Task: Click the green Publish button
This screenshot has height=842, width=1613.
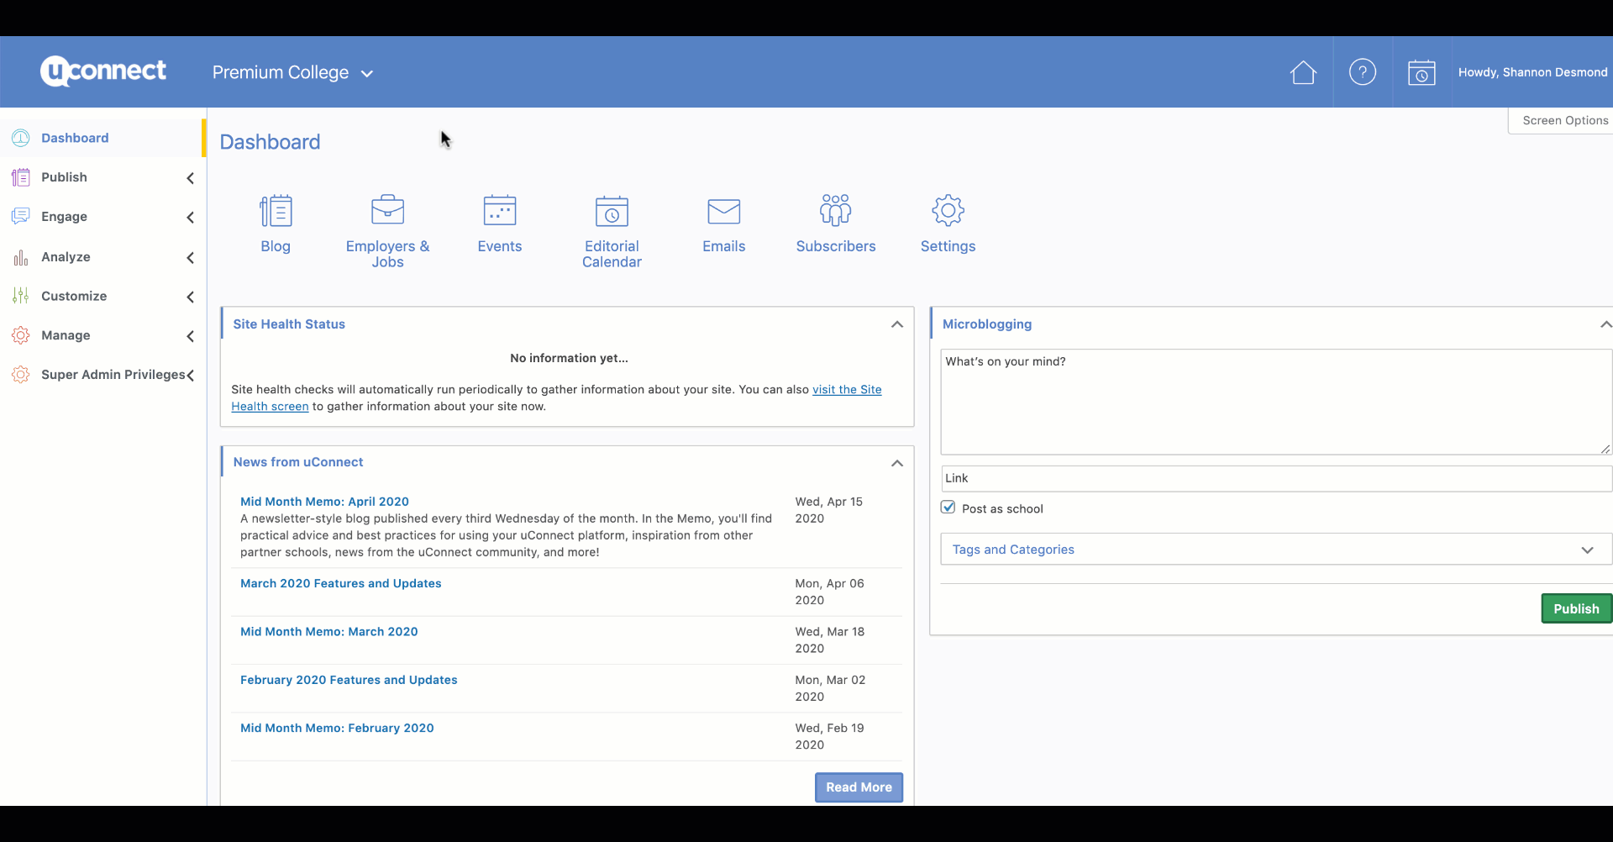Action: (1575, 609)
